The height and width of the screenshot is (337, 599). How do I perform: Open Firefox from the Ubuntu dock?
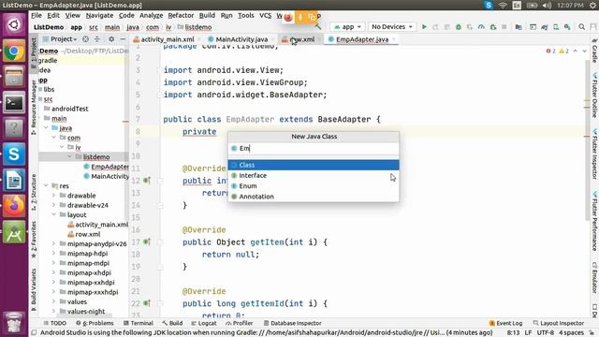tap(14, 206)
